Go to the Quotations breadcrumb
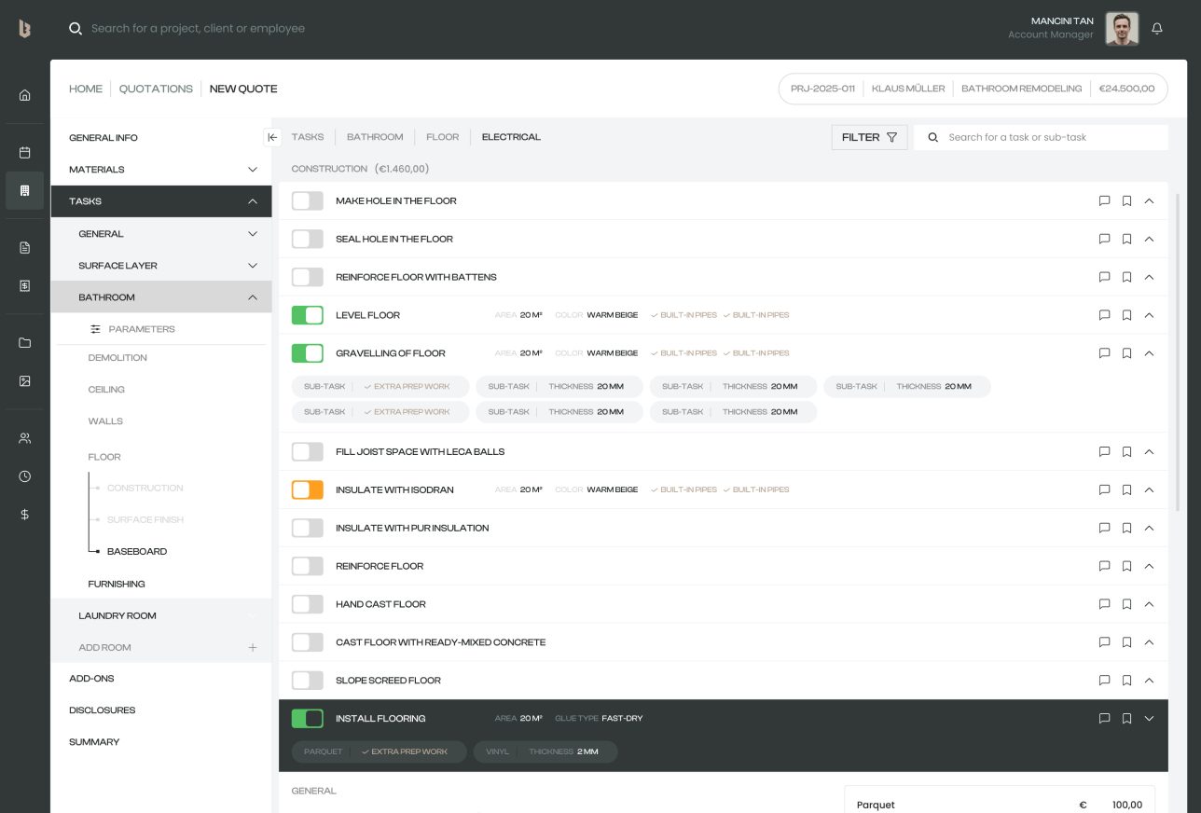Viewport: 1201px width, 813px height. [156, 89]
